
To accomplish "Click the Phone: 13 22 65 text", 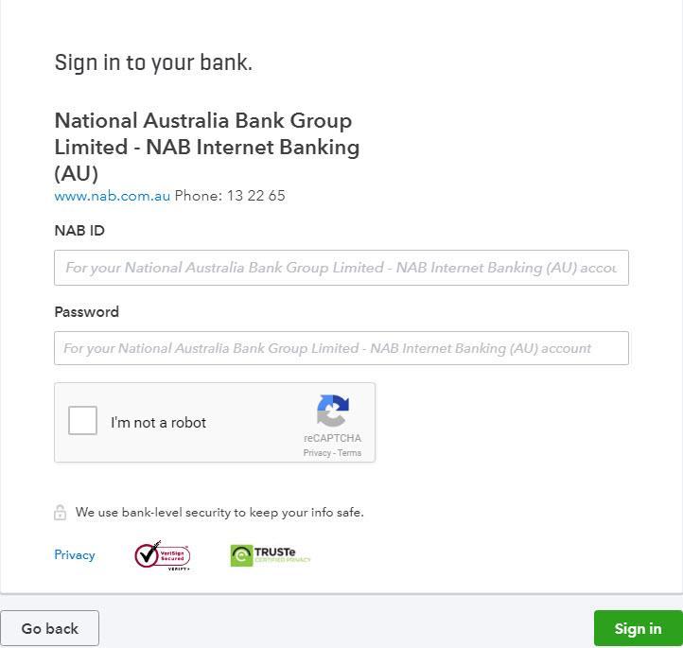I will click(230, 196).
